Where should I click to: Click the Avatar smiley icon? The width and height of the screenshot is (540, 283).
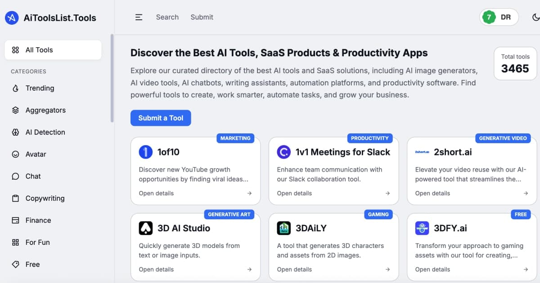click(x=16, y=154)
